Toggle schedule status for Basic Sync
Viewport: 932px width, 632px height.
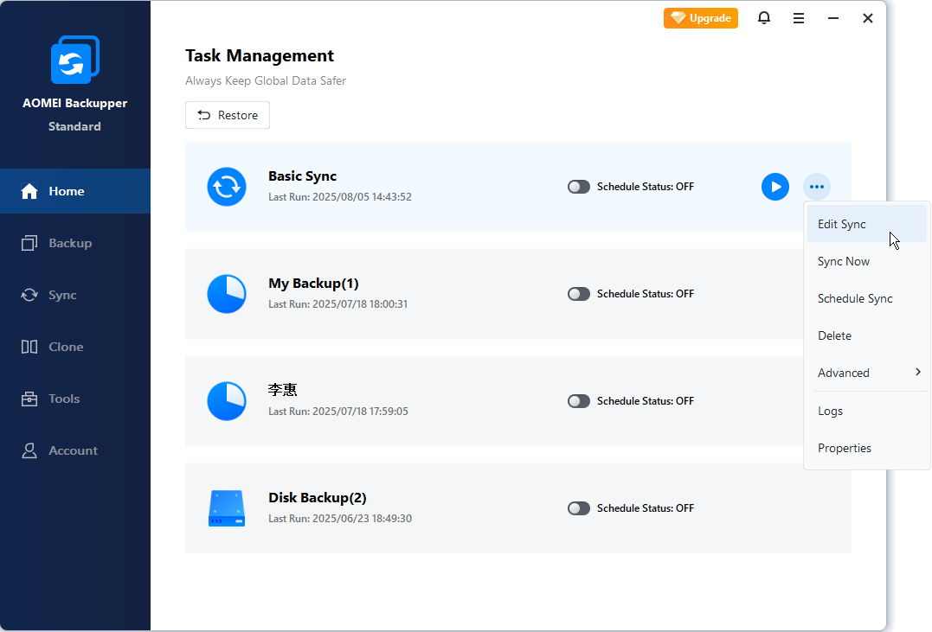click(578, 187)
